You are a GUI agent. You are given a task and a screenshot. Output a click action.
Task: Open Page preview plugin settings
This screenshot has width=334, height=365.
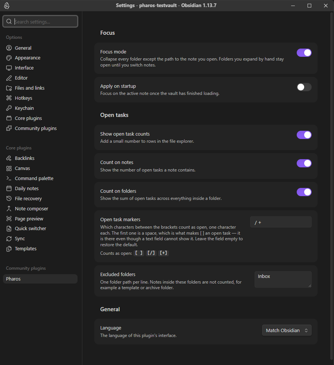(x=40, y=219)
